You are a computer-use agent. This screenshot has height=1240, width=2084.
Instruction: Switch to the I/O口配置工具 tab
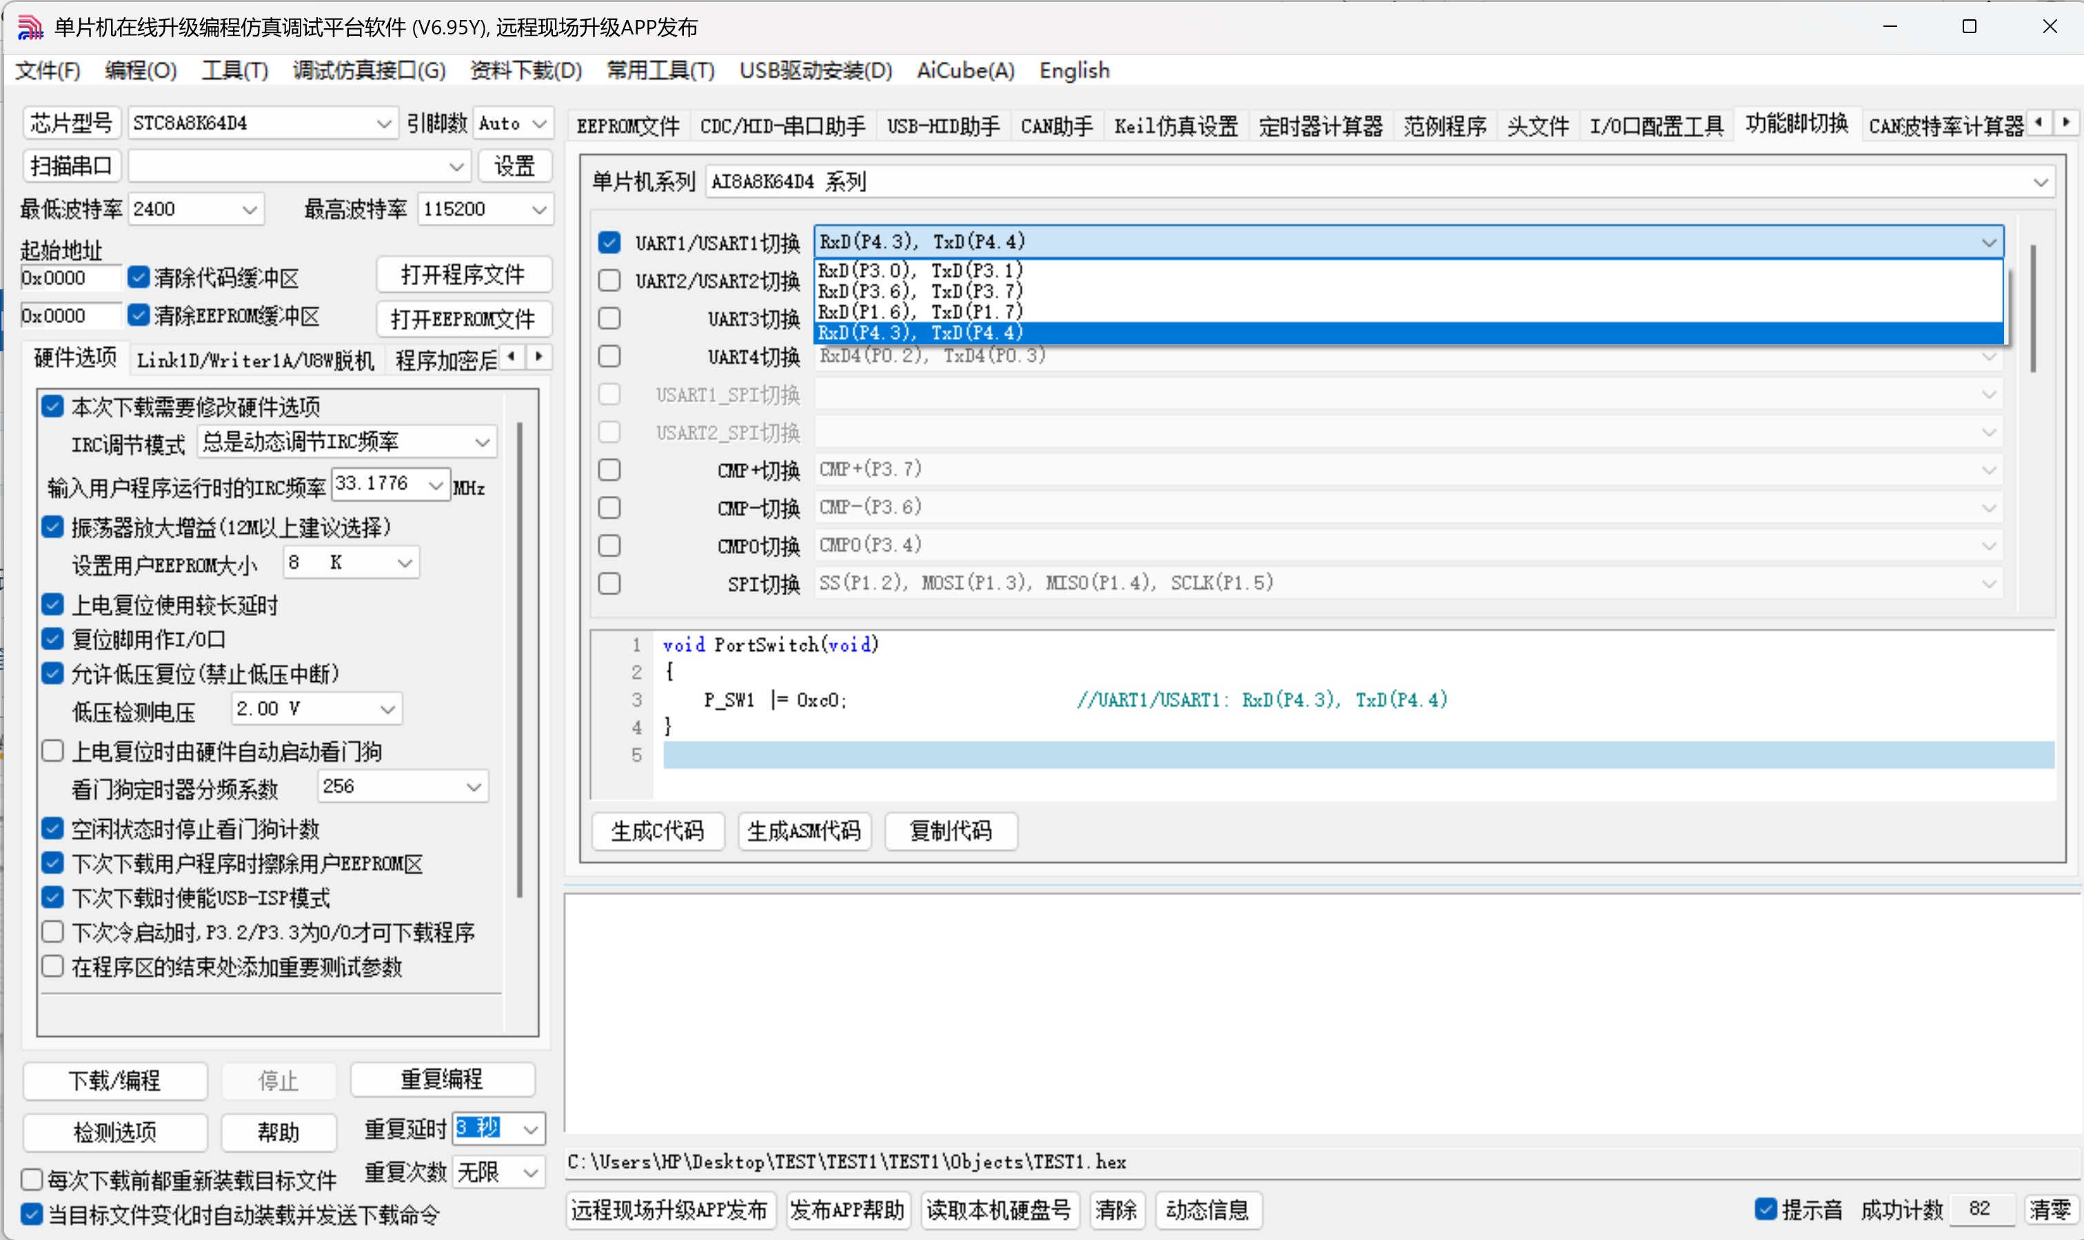tap(1656, 126)
